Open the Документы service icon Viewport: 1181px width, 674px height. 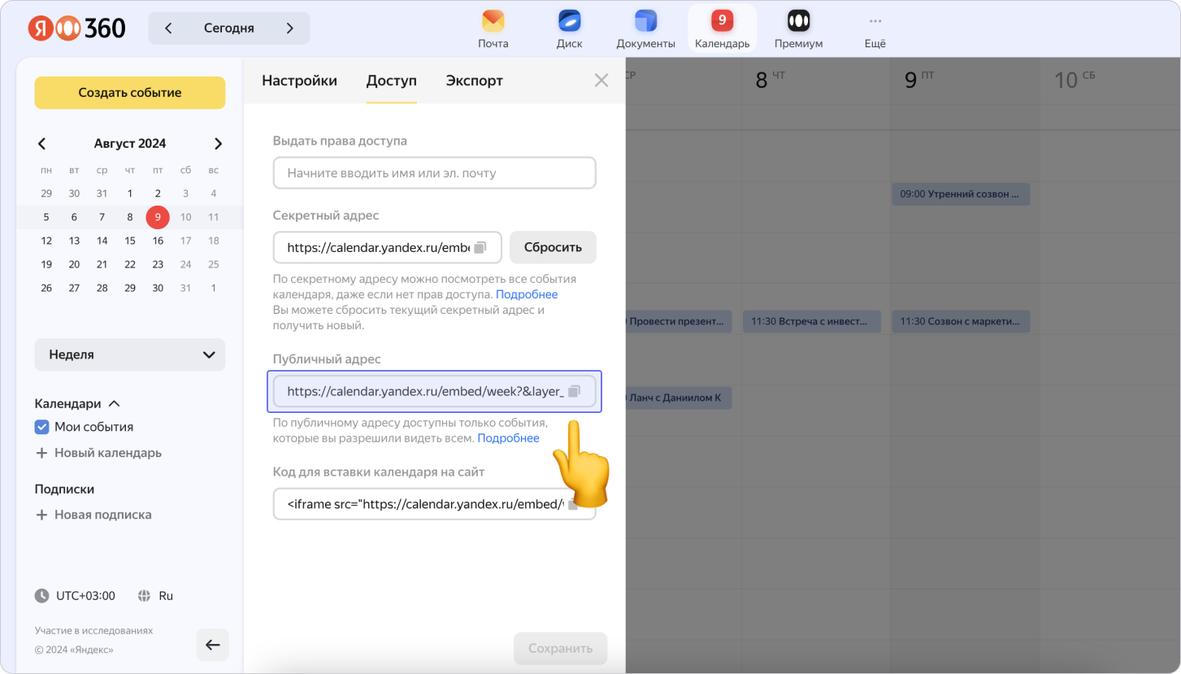point(645,22)
